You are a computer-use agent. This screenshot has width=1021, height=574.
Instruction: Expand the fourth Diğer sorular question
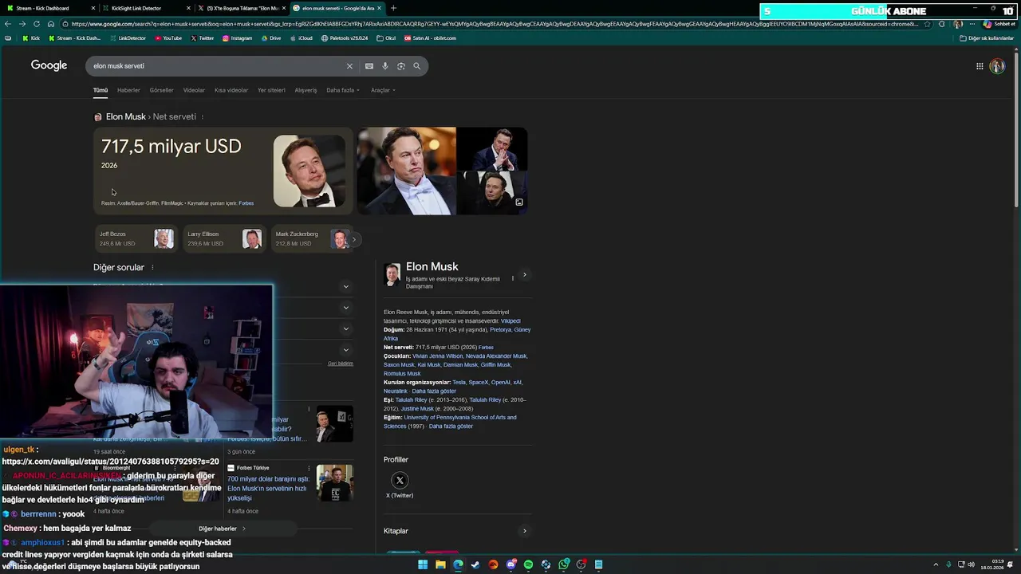[345, 350]
